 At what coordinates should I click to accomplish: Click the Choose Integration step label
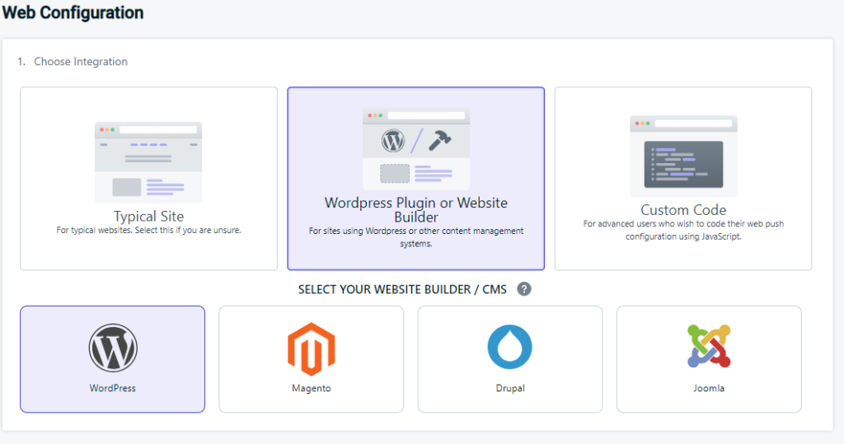[81, 61]
